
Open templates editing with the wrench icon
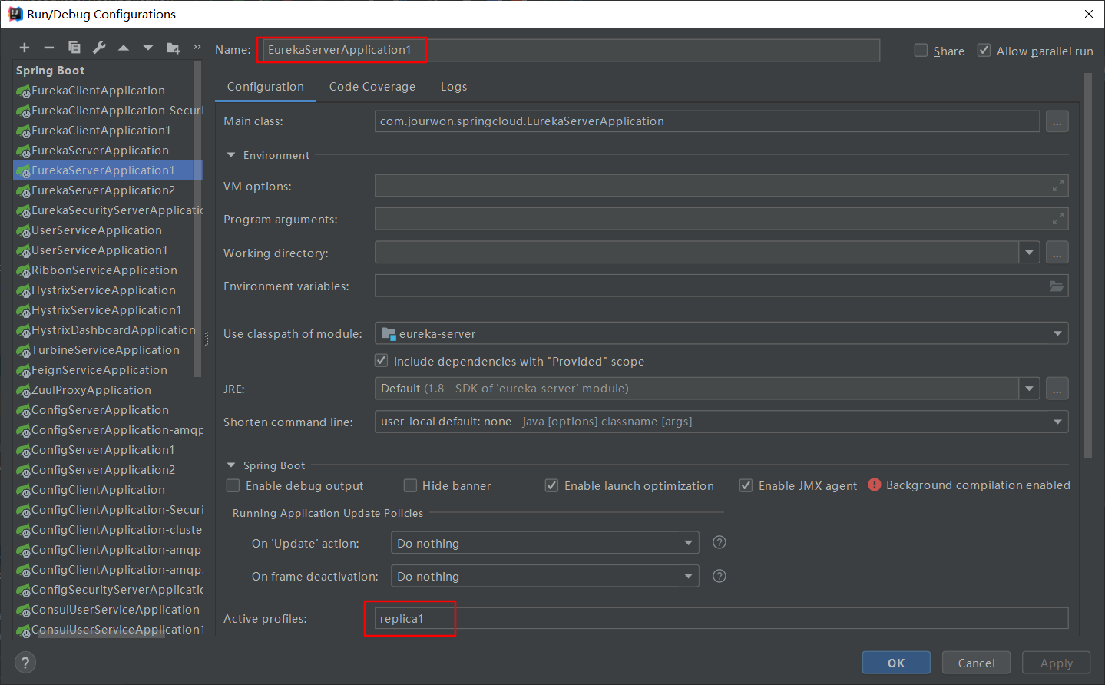point(99,48)
